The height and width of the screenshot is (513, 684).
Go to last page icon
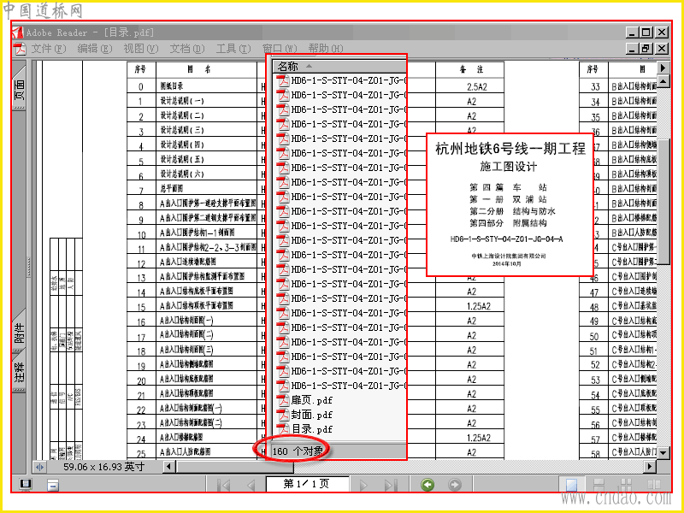point(391,485)
